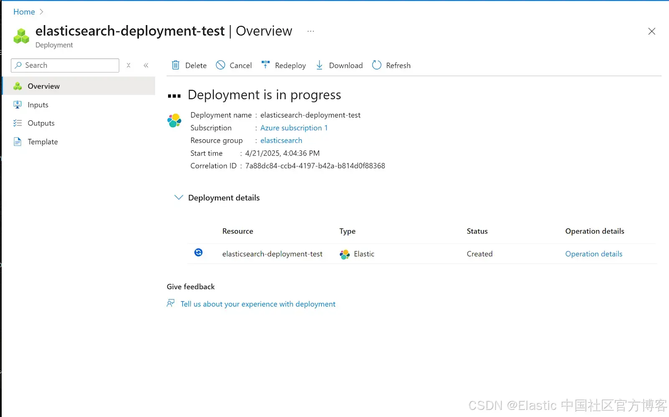Collapse the sidebar with the double chevron
The image size is (669, 417).
tap(146, 65)
